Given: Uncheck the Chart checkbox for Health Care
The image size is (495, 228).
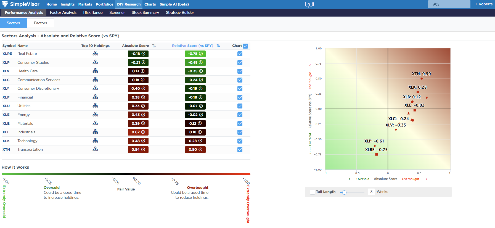Looking at the screenshot, I should tap(240, 71).
